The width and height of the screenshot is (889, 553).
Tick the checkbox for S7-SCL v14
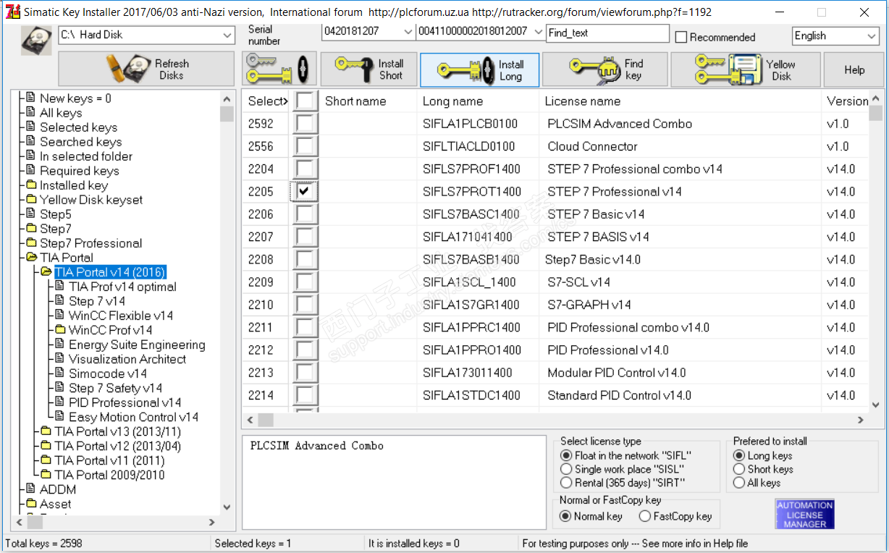point(305,282)
